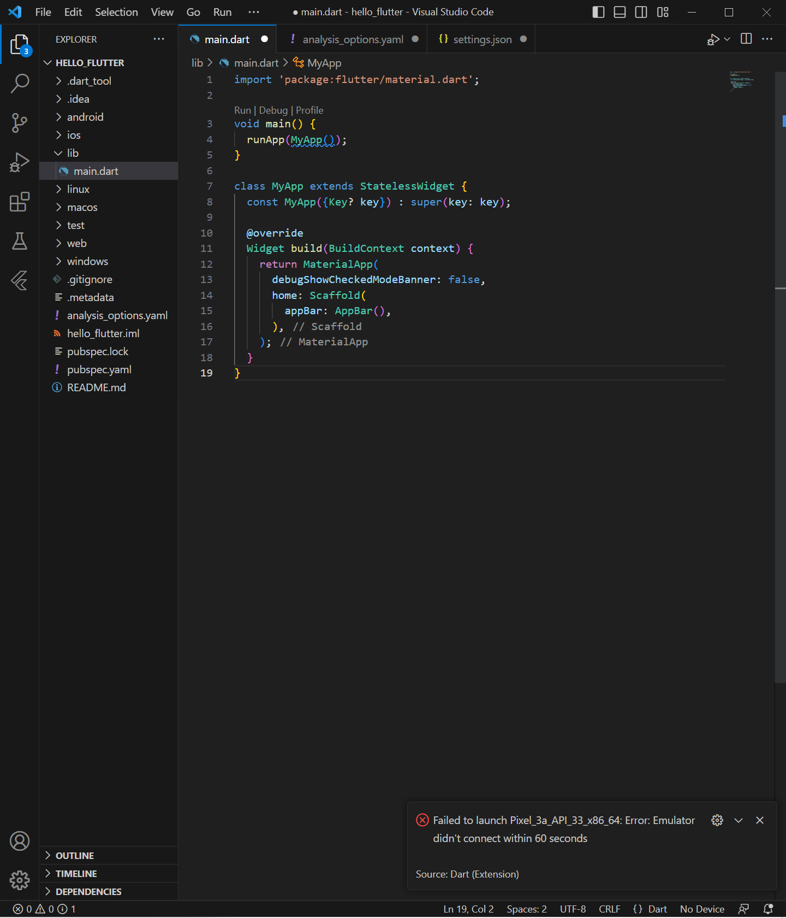Image resolution: width=786 pixels, height=918 pixels.
Task: Open the Accounts icon in activity bar
Action: pos(20,841)
